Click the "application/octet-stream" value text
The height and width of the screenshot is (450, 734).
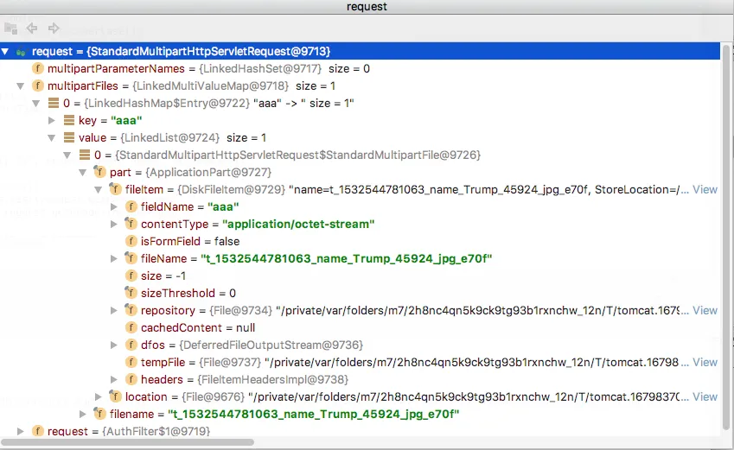298,224
